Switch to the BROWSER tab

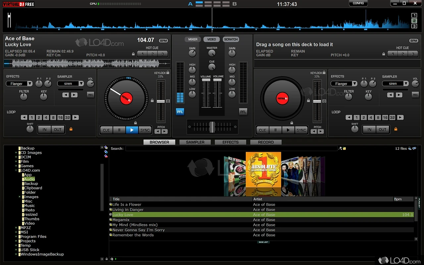coord(159,142)
